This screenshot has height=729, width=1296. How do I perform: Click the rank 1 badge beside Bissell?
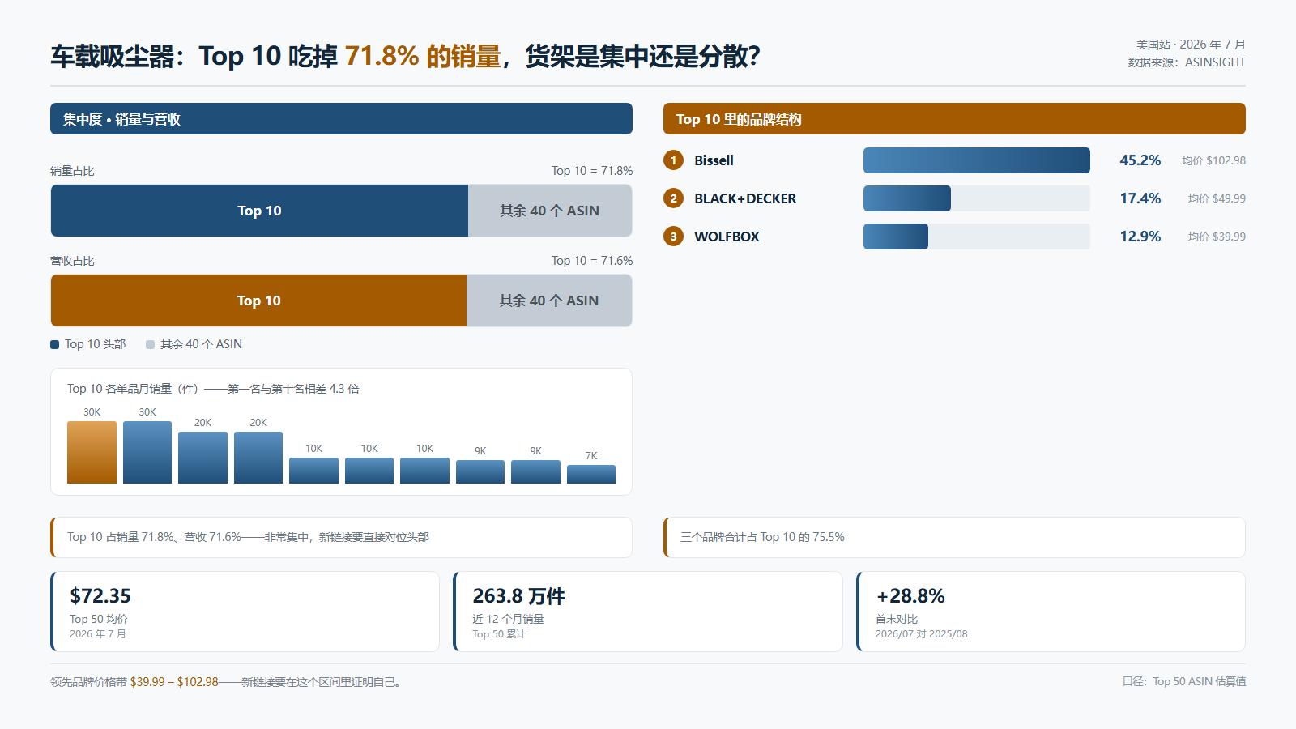click(673, 160)
